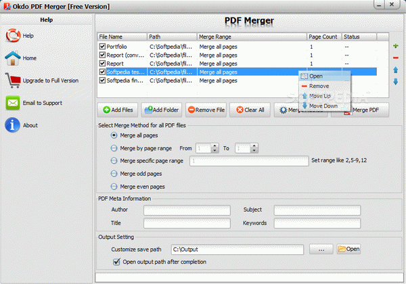Image resolution: width=406 pixels, height=284 pixels.
Task: Click the Clear All button
Action: click(x=250, y=110)
